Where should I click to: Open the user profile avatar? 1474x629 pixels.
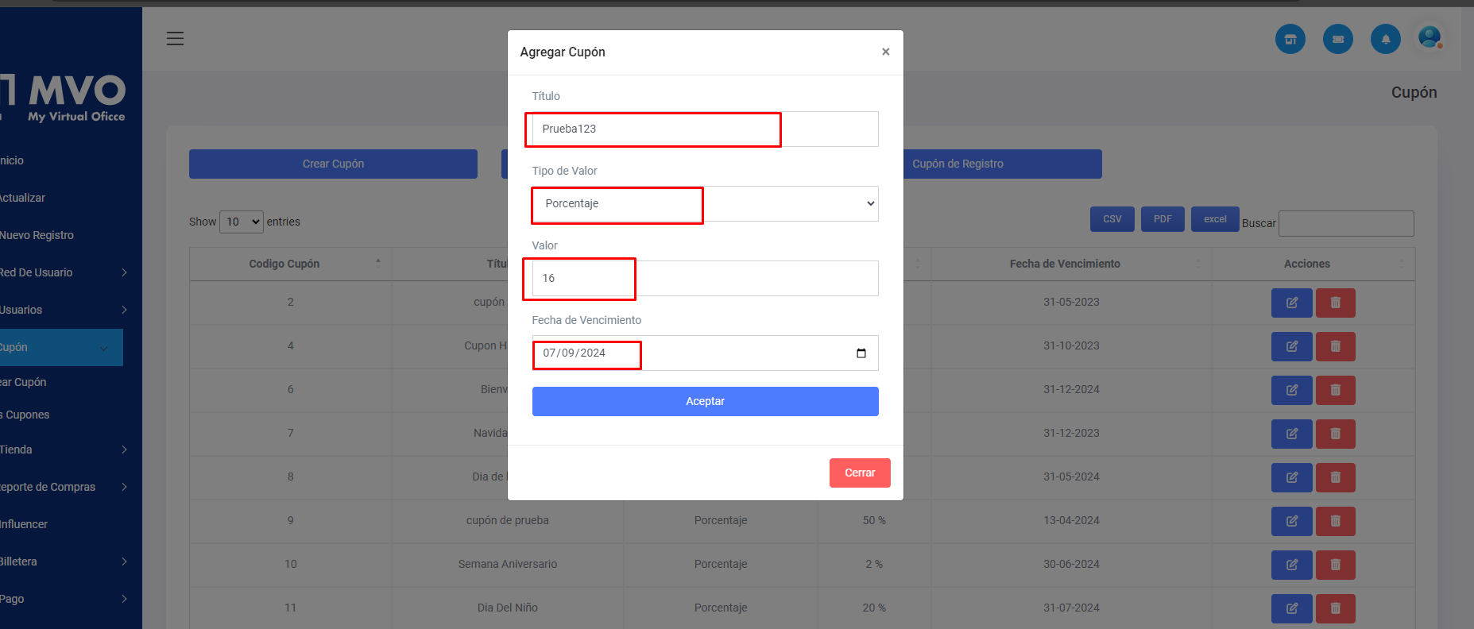[x=1430, y=37]
